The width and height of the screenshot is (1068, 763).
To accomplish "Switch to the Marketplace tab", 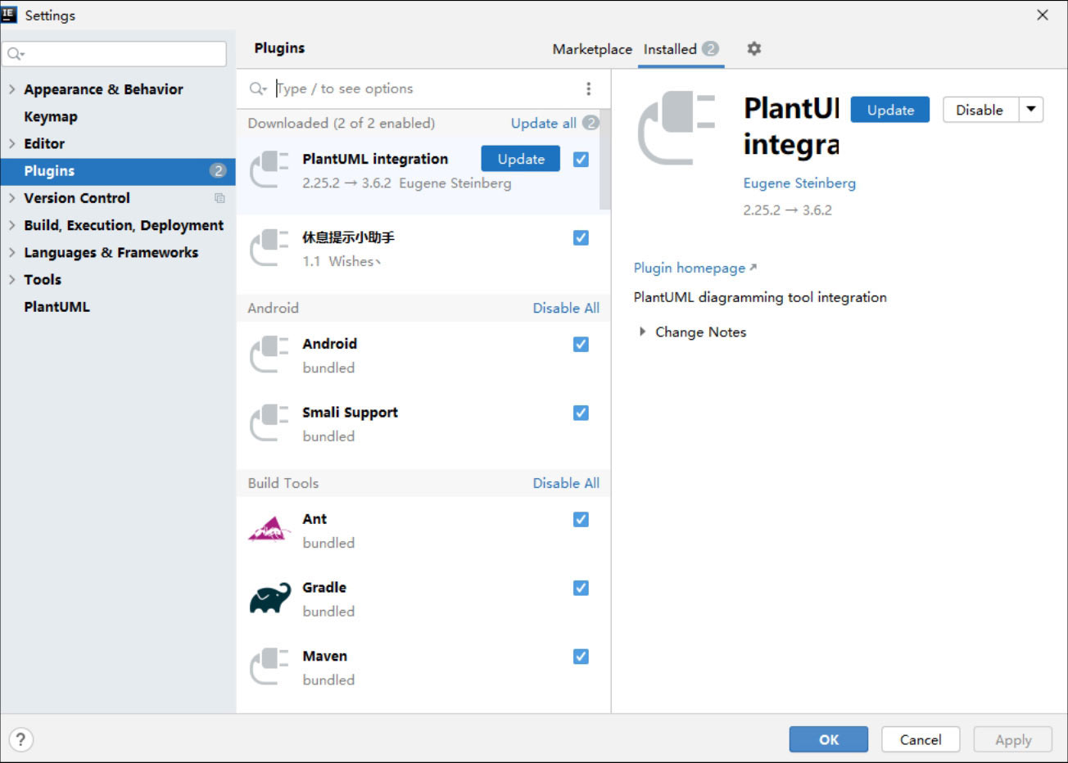I will point(592,49).
